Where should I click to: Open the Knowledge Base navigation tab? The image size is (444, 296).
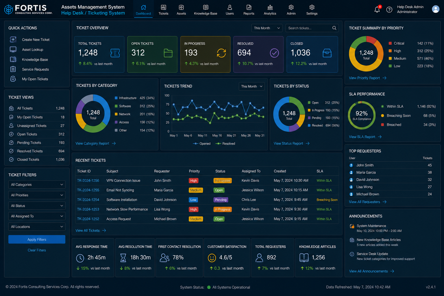coord(206,10)
